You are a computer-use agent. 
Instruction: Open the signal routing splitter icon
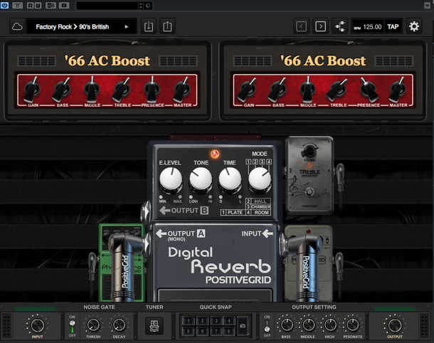coord(340,26)
